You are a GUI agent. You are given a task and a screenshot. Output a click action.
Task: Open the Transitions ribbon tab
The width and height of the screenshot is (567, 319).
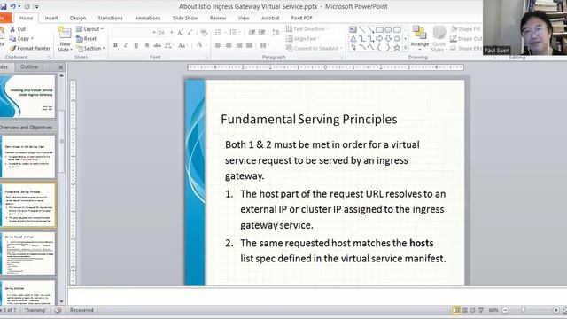tap(110, 18)
